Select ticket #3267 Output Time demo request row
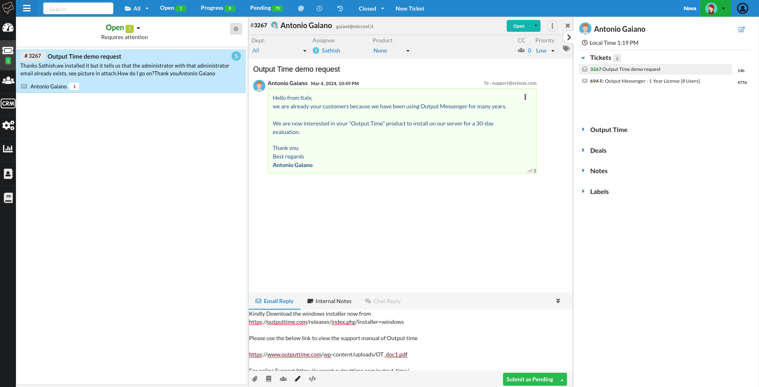This screenshot has height=387, width=759. pyautogui.click(x=131, y=71)
